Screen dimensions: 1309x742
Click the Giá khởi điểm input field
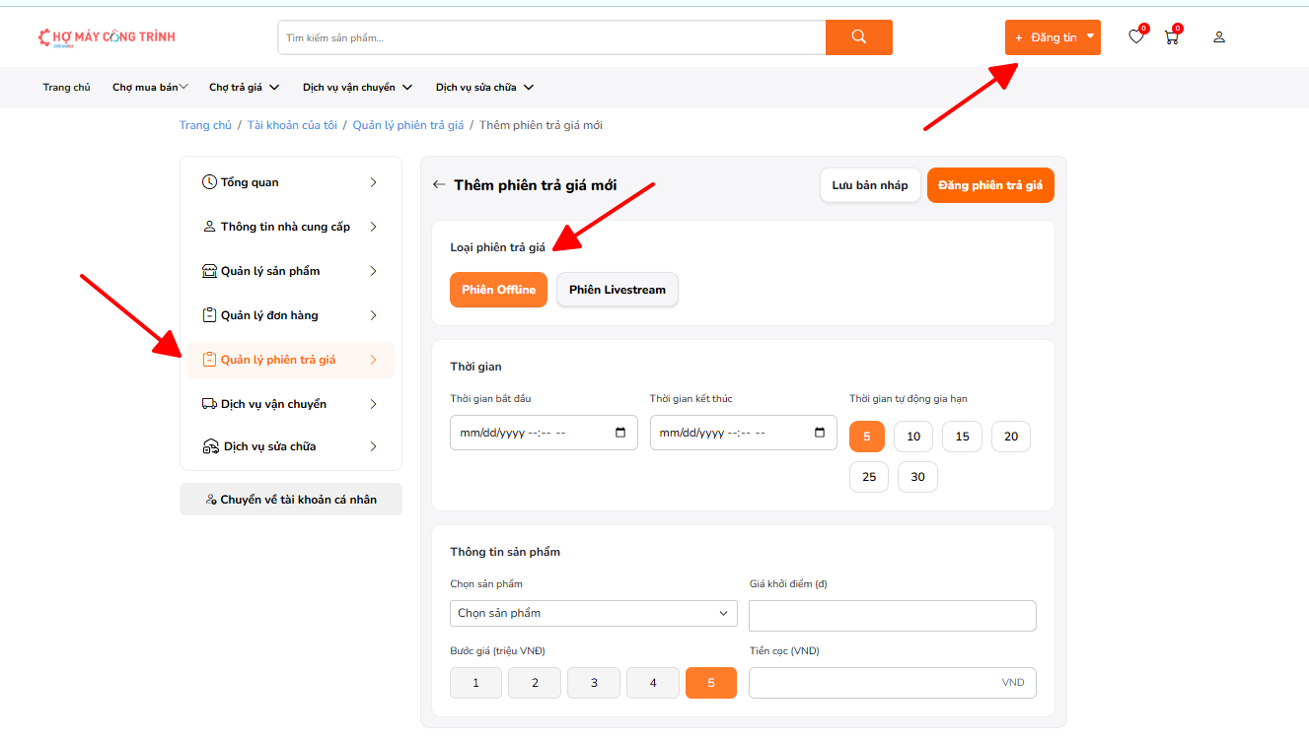pyautogui.click(x=892, y=616)
